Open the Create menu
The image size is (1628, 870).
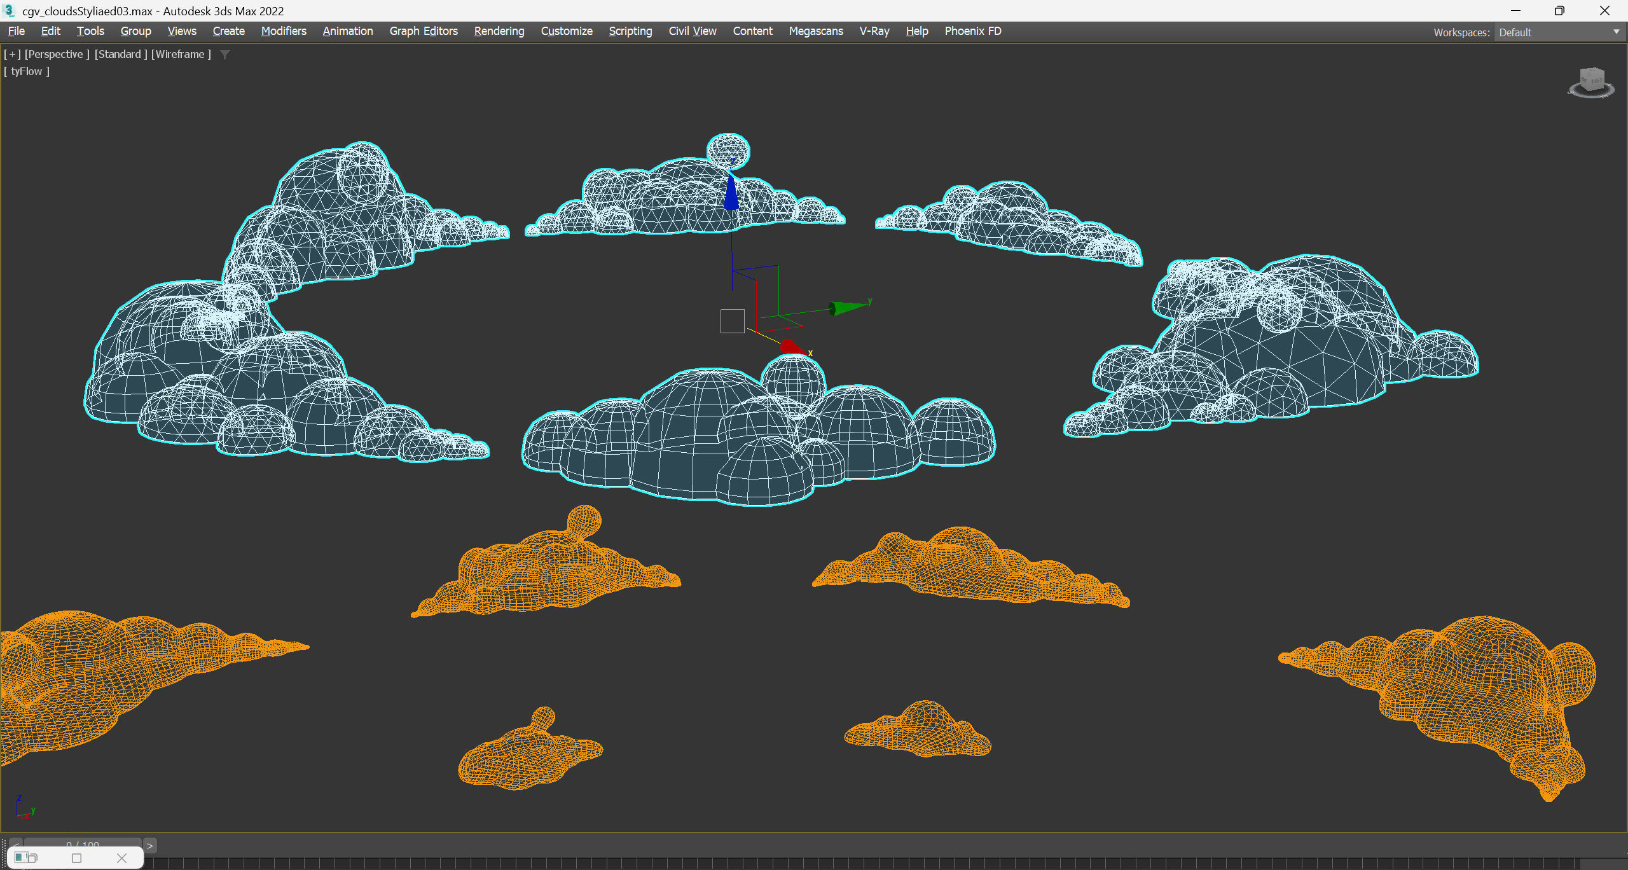point(228,31)
